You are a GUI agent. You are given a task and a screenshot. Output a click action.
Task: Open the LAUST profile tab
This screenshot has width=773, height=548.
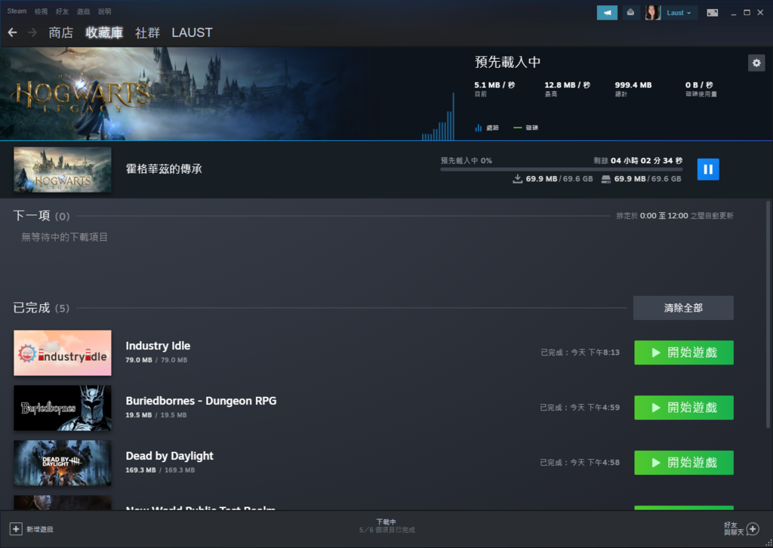(192, 32)
